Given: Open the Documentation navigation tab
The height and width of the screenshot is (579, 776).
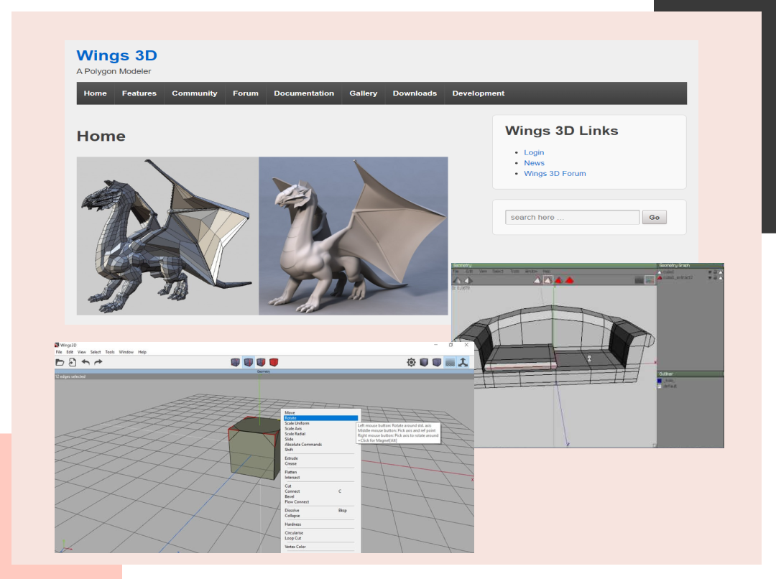Looking at the screenshot, I should pos(304,93).
